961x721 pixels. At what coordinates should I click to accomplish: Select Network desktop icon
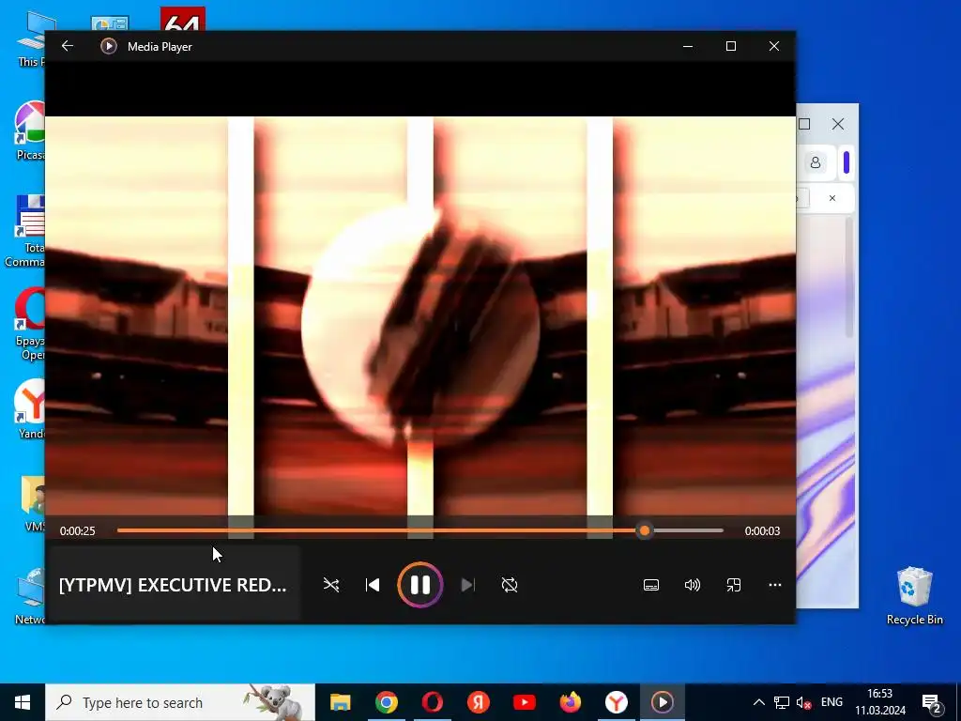[29, 596]
